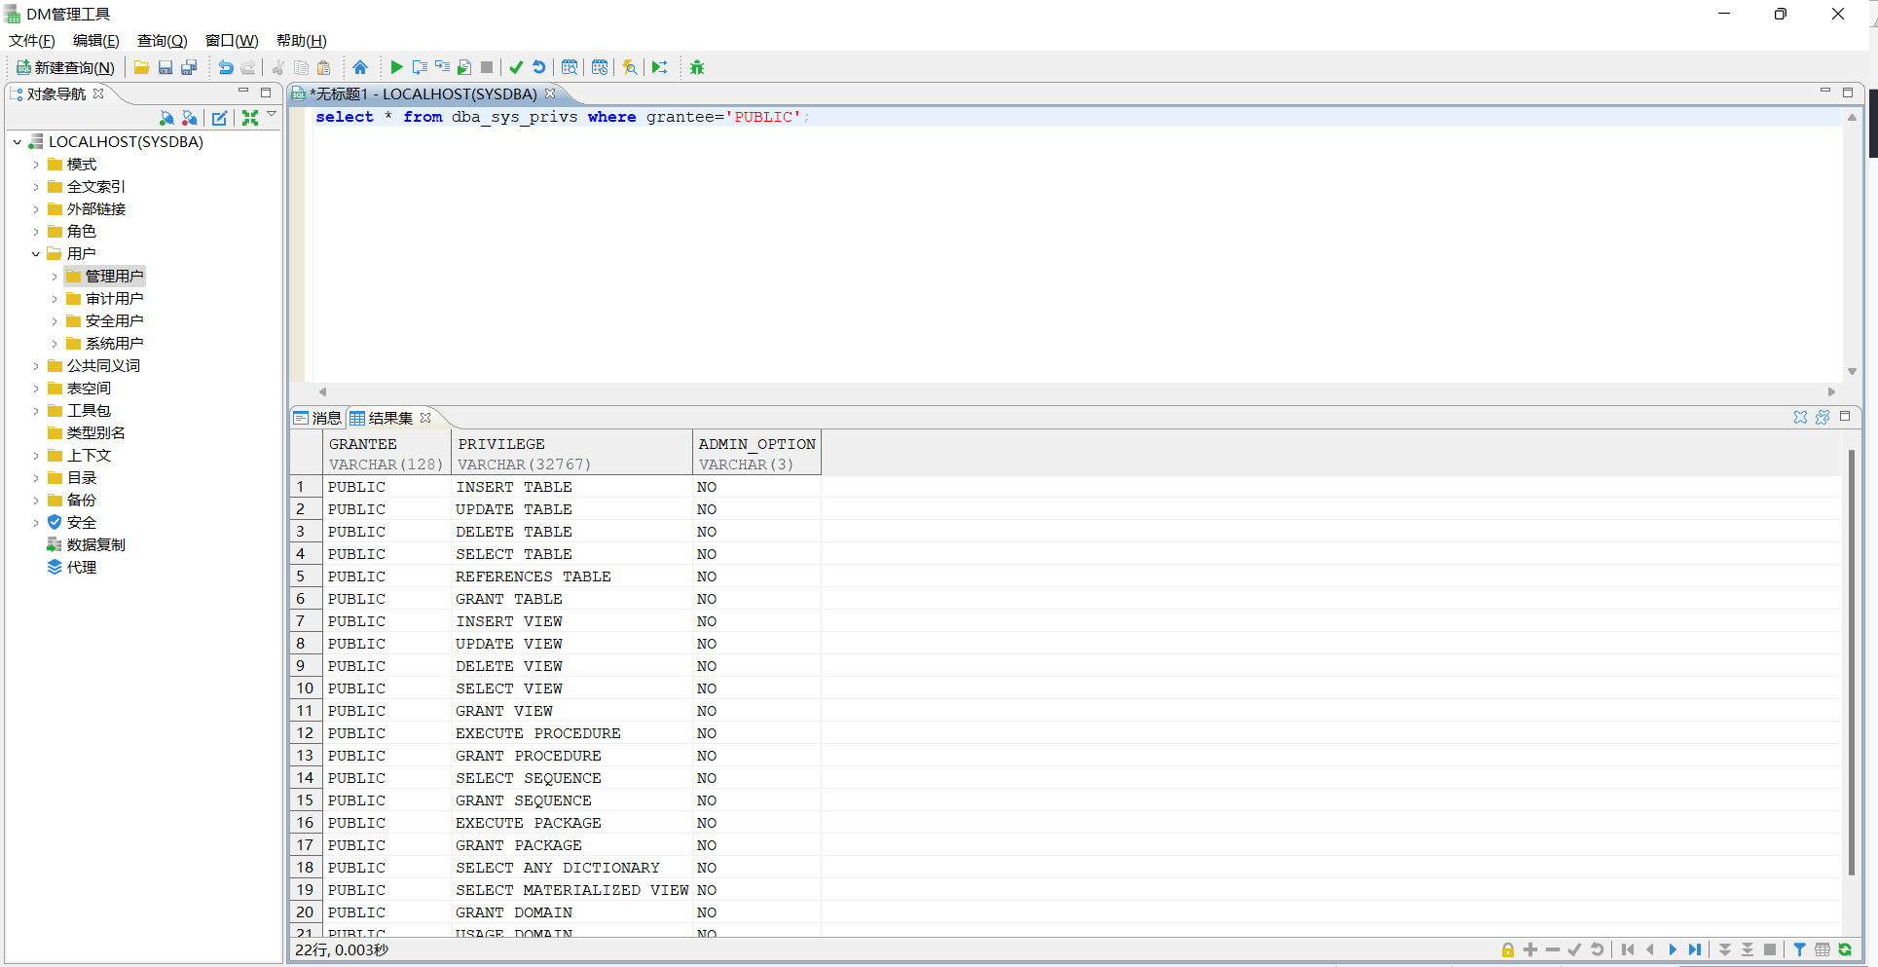The width and height of the screenshot is (1878, 967).
Task: Click the redo arrow in the toolbar
Action: (248, 67)
